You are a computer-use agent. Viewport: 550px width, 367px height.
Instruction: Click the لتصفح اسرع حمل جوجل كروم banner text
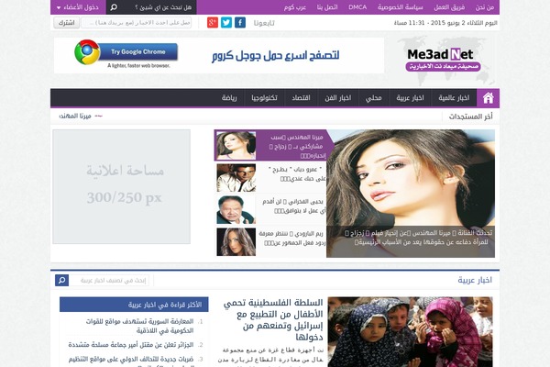tap(275, 55)
